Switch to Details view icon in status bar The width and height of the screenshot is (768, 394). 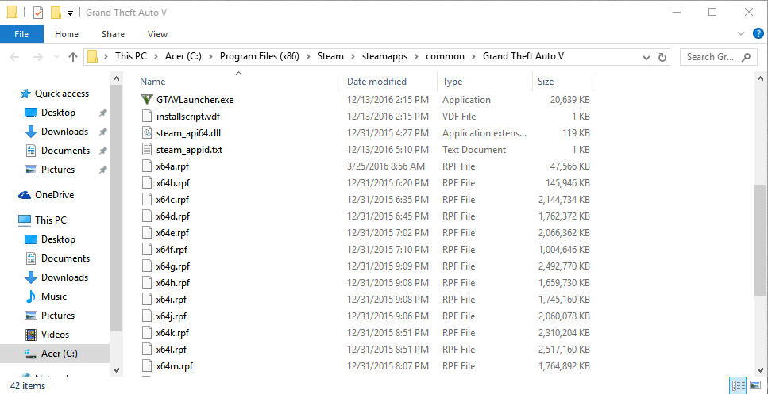click(x=738, y=385)
